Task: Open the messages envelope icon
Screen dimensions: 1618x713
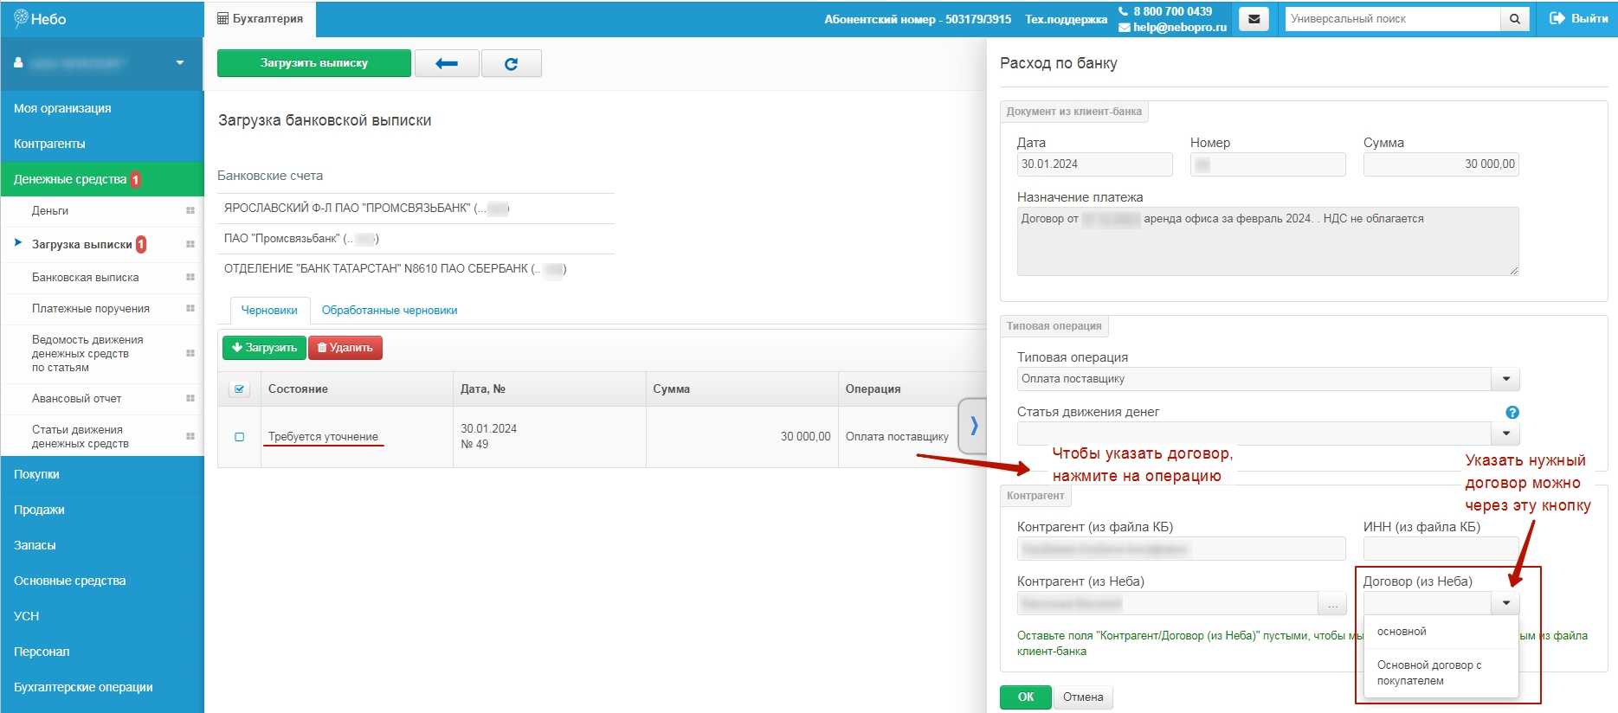Action: 1254,18
